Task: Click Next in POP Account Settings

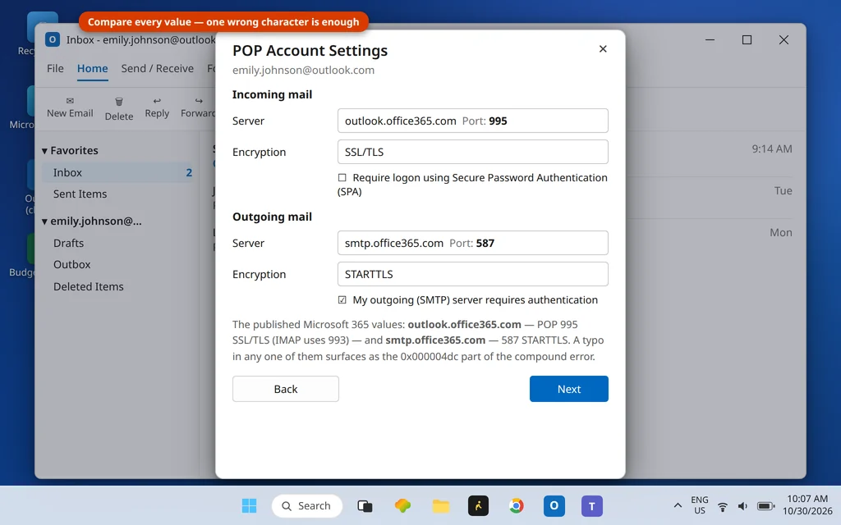Action: click(x=568, y=389)
